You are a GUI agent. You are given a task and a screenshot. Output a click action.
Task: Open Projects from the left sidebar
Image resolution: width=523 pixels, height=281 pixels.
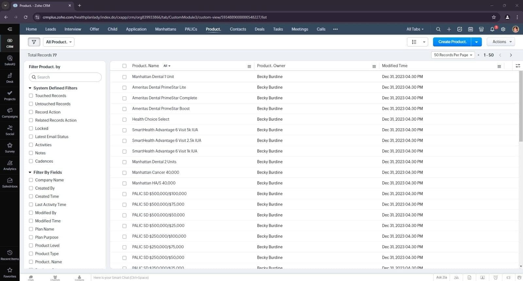pyautogui.click(x=10, y=96)
